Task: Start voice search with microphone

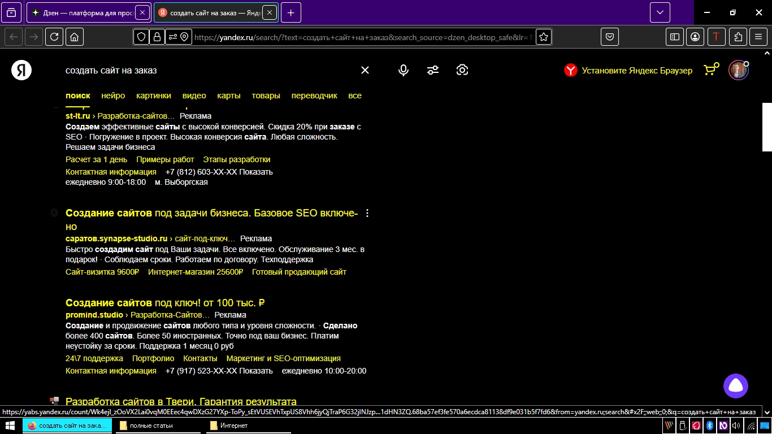Action: tap(403, 70)
